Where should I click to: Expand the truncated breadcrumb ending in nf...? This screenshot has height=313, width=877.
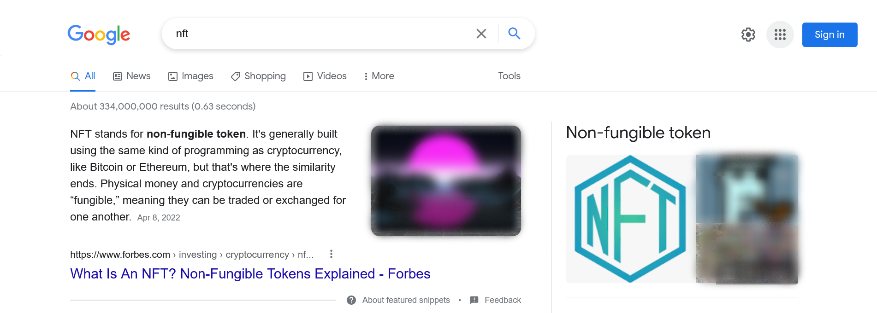coord(306,254)
